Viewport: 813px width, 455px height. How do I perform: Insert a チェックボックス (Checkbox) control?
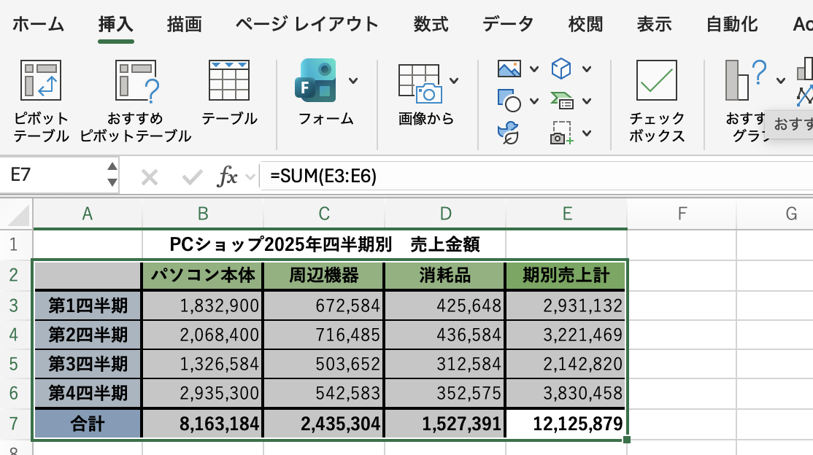tap(657, 80)
